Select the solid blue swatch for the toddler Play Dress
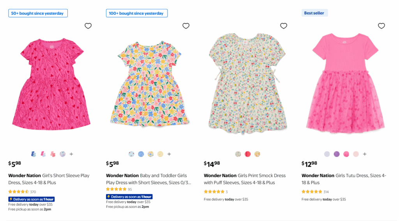399x221 pixels. coord(141,154)
